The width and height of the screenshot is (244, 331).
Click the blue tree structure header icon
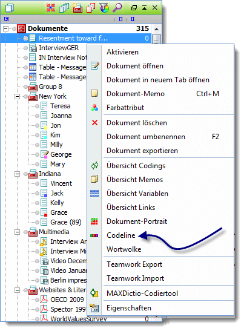[x=6, y=19]
